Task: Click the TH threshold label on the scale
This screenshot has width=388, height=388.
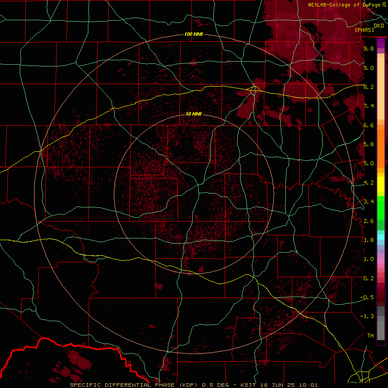Action: [x=370, y=335]
